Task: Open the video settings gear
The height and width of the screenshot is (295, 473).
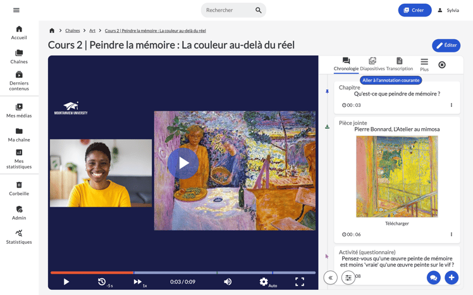Action: tap(264, 282)
